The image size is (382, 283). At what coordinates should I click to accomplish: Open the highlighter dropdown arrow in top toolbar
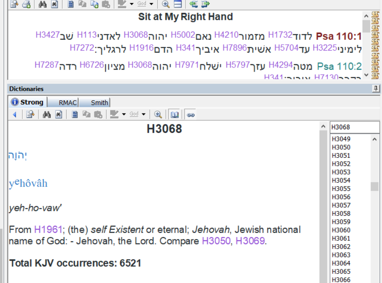click(x=131, y=4)
